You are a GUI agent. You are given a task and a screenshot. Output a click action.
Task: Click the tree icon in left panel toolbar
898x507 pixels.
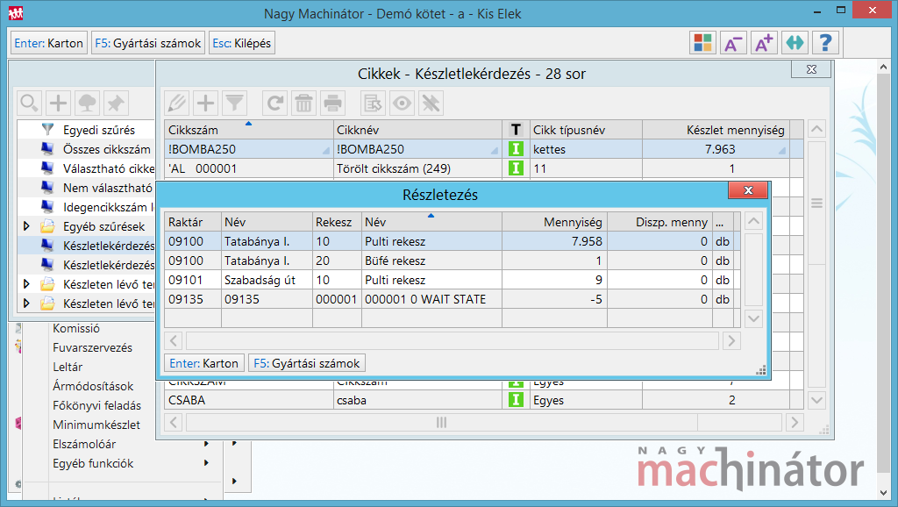(87, 104)
